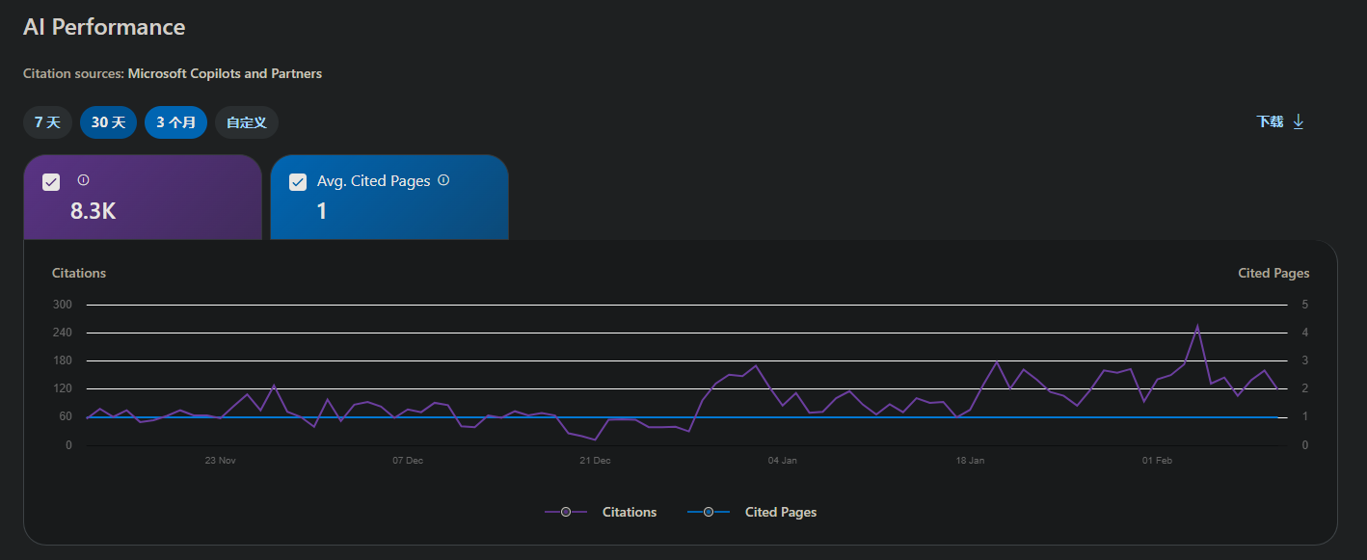Click the Cited Pages legend marker icon
This screenshot has width=1367, height=560.
[x=709, y=512]
